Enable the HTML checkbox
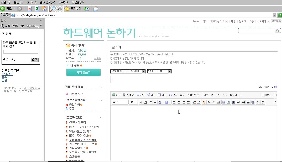Screen dimensions: 282x162 [263, 95]
